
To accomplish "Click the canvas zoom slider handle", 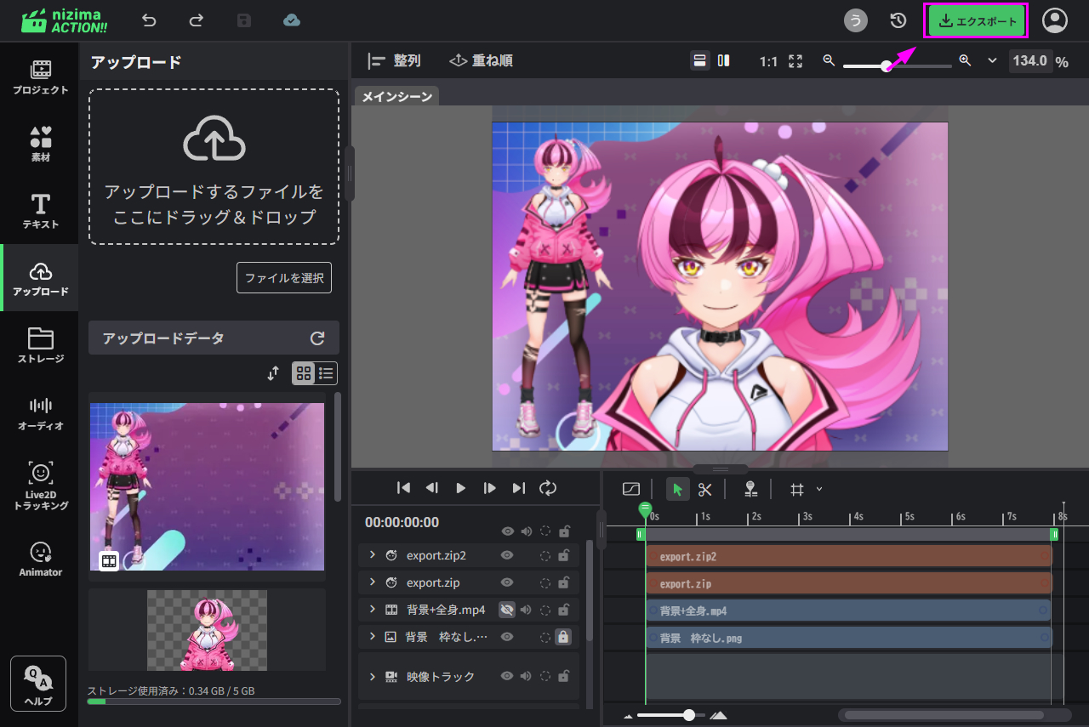I will [887, 65].
